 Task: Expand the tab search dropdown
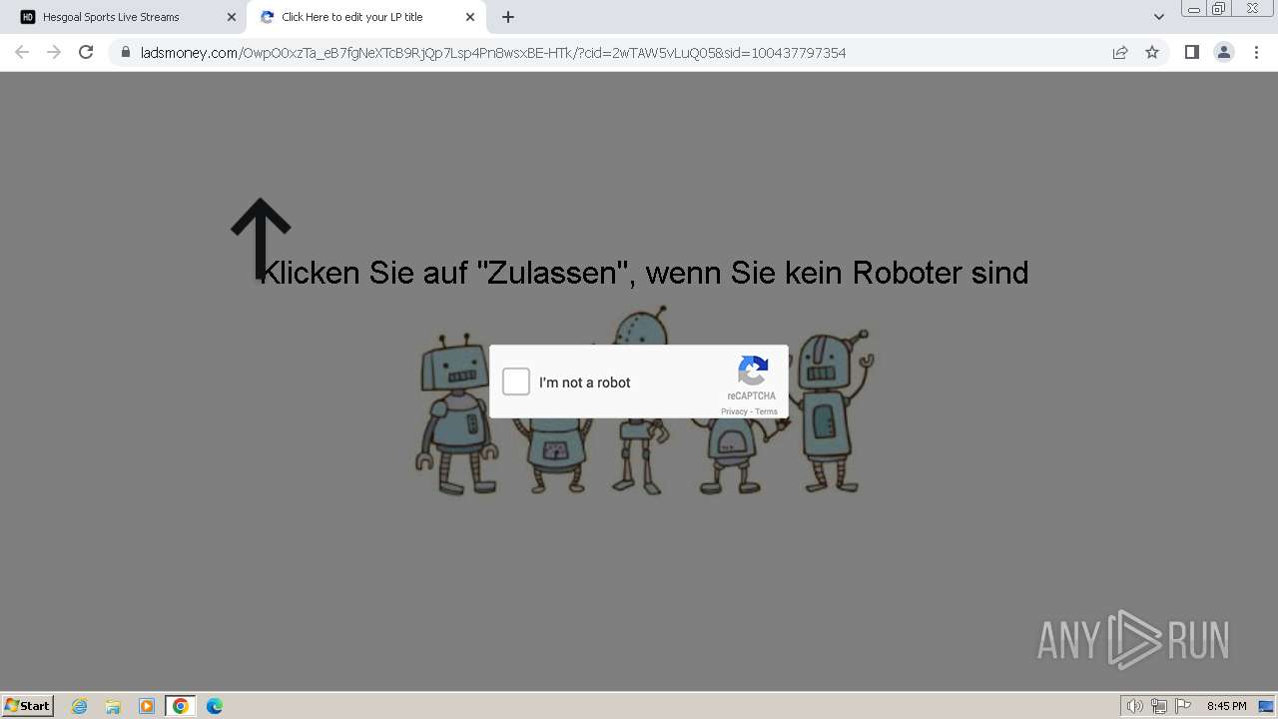1158,17
